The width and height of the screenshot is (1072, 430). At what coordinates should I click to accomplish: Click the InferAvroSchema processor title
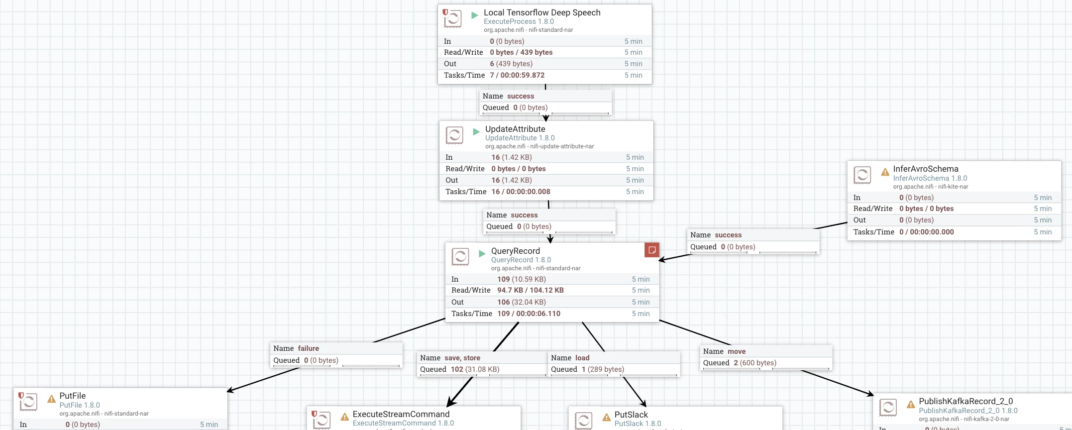point(926,169)
